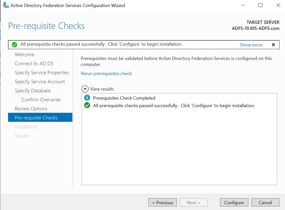Viewport: 285px width, 210px height.
Task: Click the AD FS wizard title bar icon
Action: [6, 5]
